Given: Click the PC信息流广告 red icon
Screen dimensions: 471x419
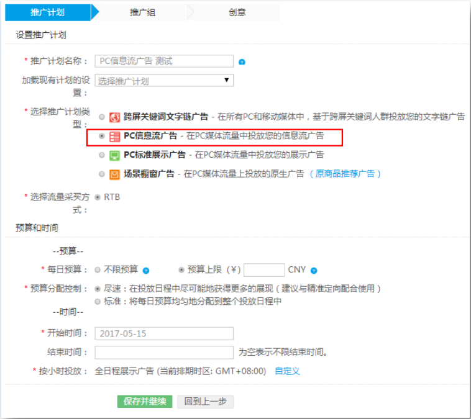Looking at the screenshot, I should pyautogui.click(x=114, y=136).
